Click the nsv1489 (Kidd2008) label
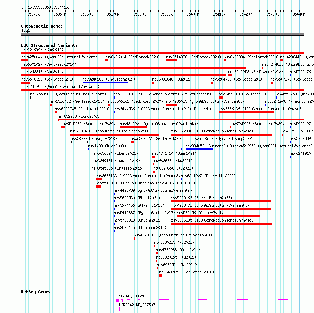Screen dimensions: 314x313 [x=107, y=146]
